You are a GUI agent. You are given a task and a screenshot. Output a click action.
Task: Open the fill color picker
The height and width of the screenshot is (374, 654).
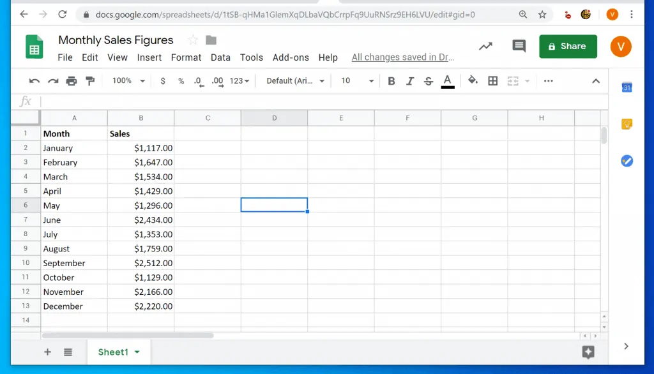(x=472, y=80)
